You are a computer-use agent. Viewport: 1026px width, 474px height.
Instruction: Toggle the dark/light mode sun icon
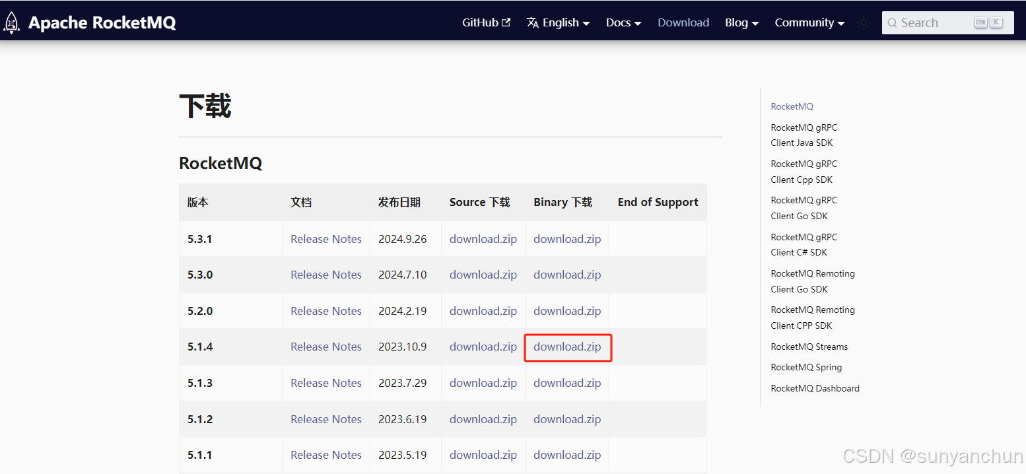click(x=864, y=22)
